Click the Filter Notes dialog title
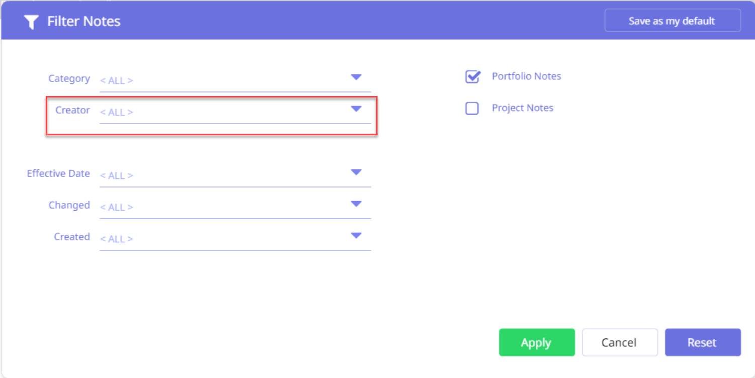755x378 pixels. tap(84, 22)
